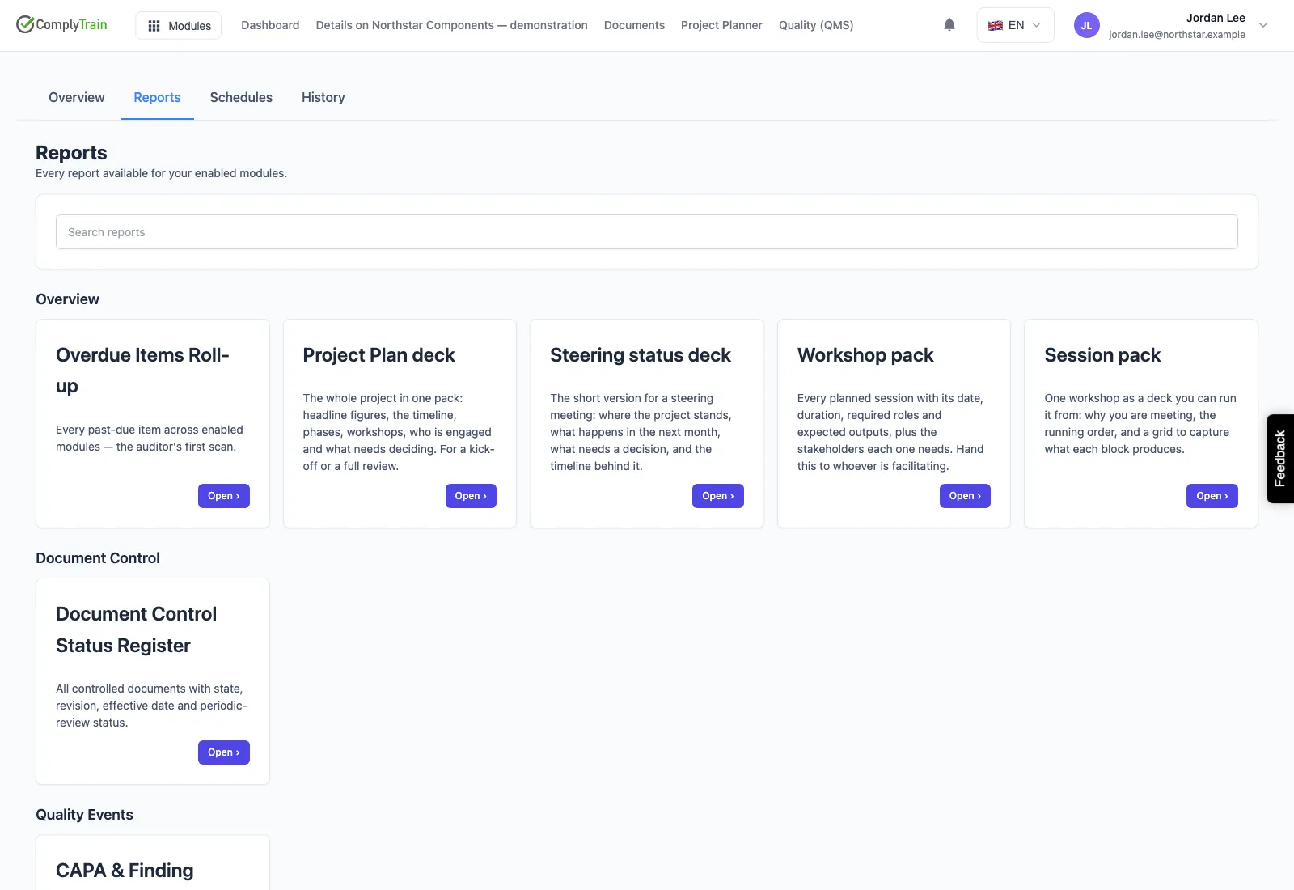Focus the Search reports field
1294x890 pixels.
pos(646,232)
